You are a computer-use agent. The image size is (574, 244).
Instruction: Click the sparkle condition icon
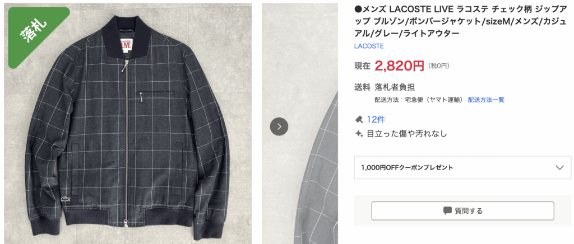point(359,133)
